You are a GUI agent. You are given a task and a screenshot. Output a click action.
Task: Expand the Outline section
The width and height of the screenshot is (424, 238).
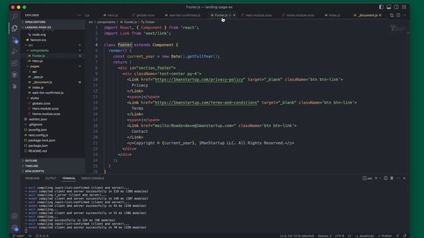point(53,161)
